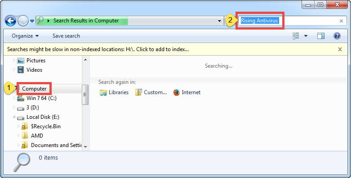Dismiss the yellow index notification bar
The image size is (351, 178).
point(340,49)
